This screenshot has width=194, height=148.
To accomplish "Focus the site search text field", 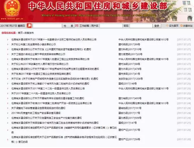I will [47, 26].
